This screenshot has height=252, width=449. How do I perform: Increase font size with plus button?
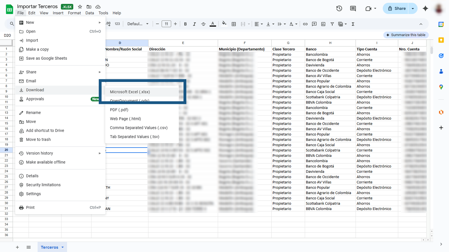pyautogui.click(x=175, y=24)
